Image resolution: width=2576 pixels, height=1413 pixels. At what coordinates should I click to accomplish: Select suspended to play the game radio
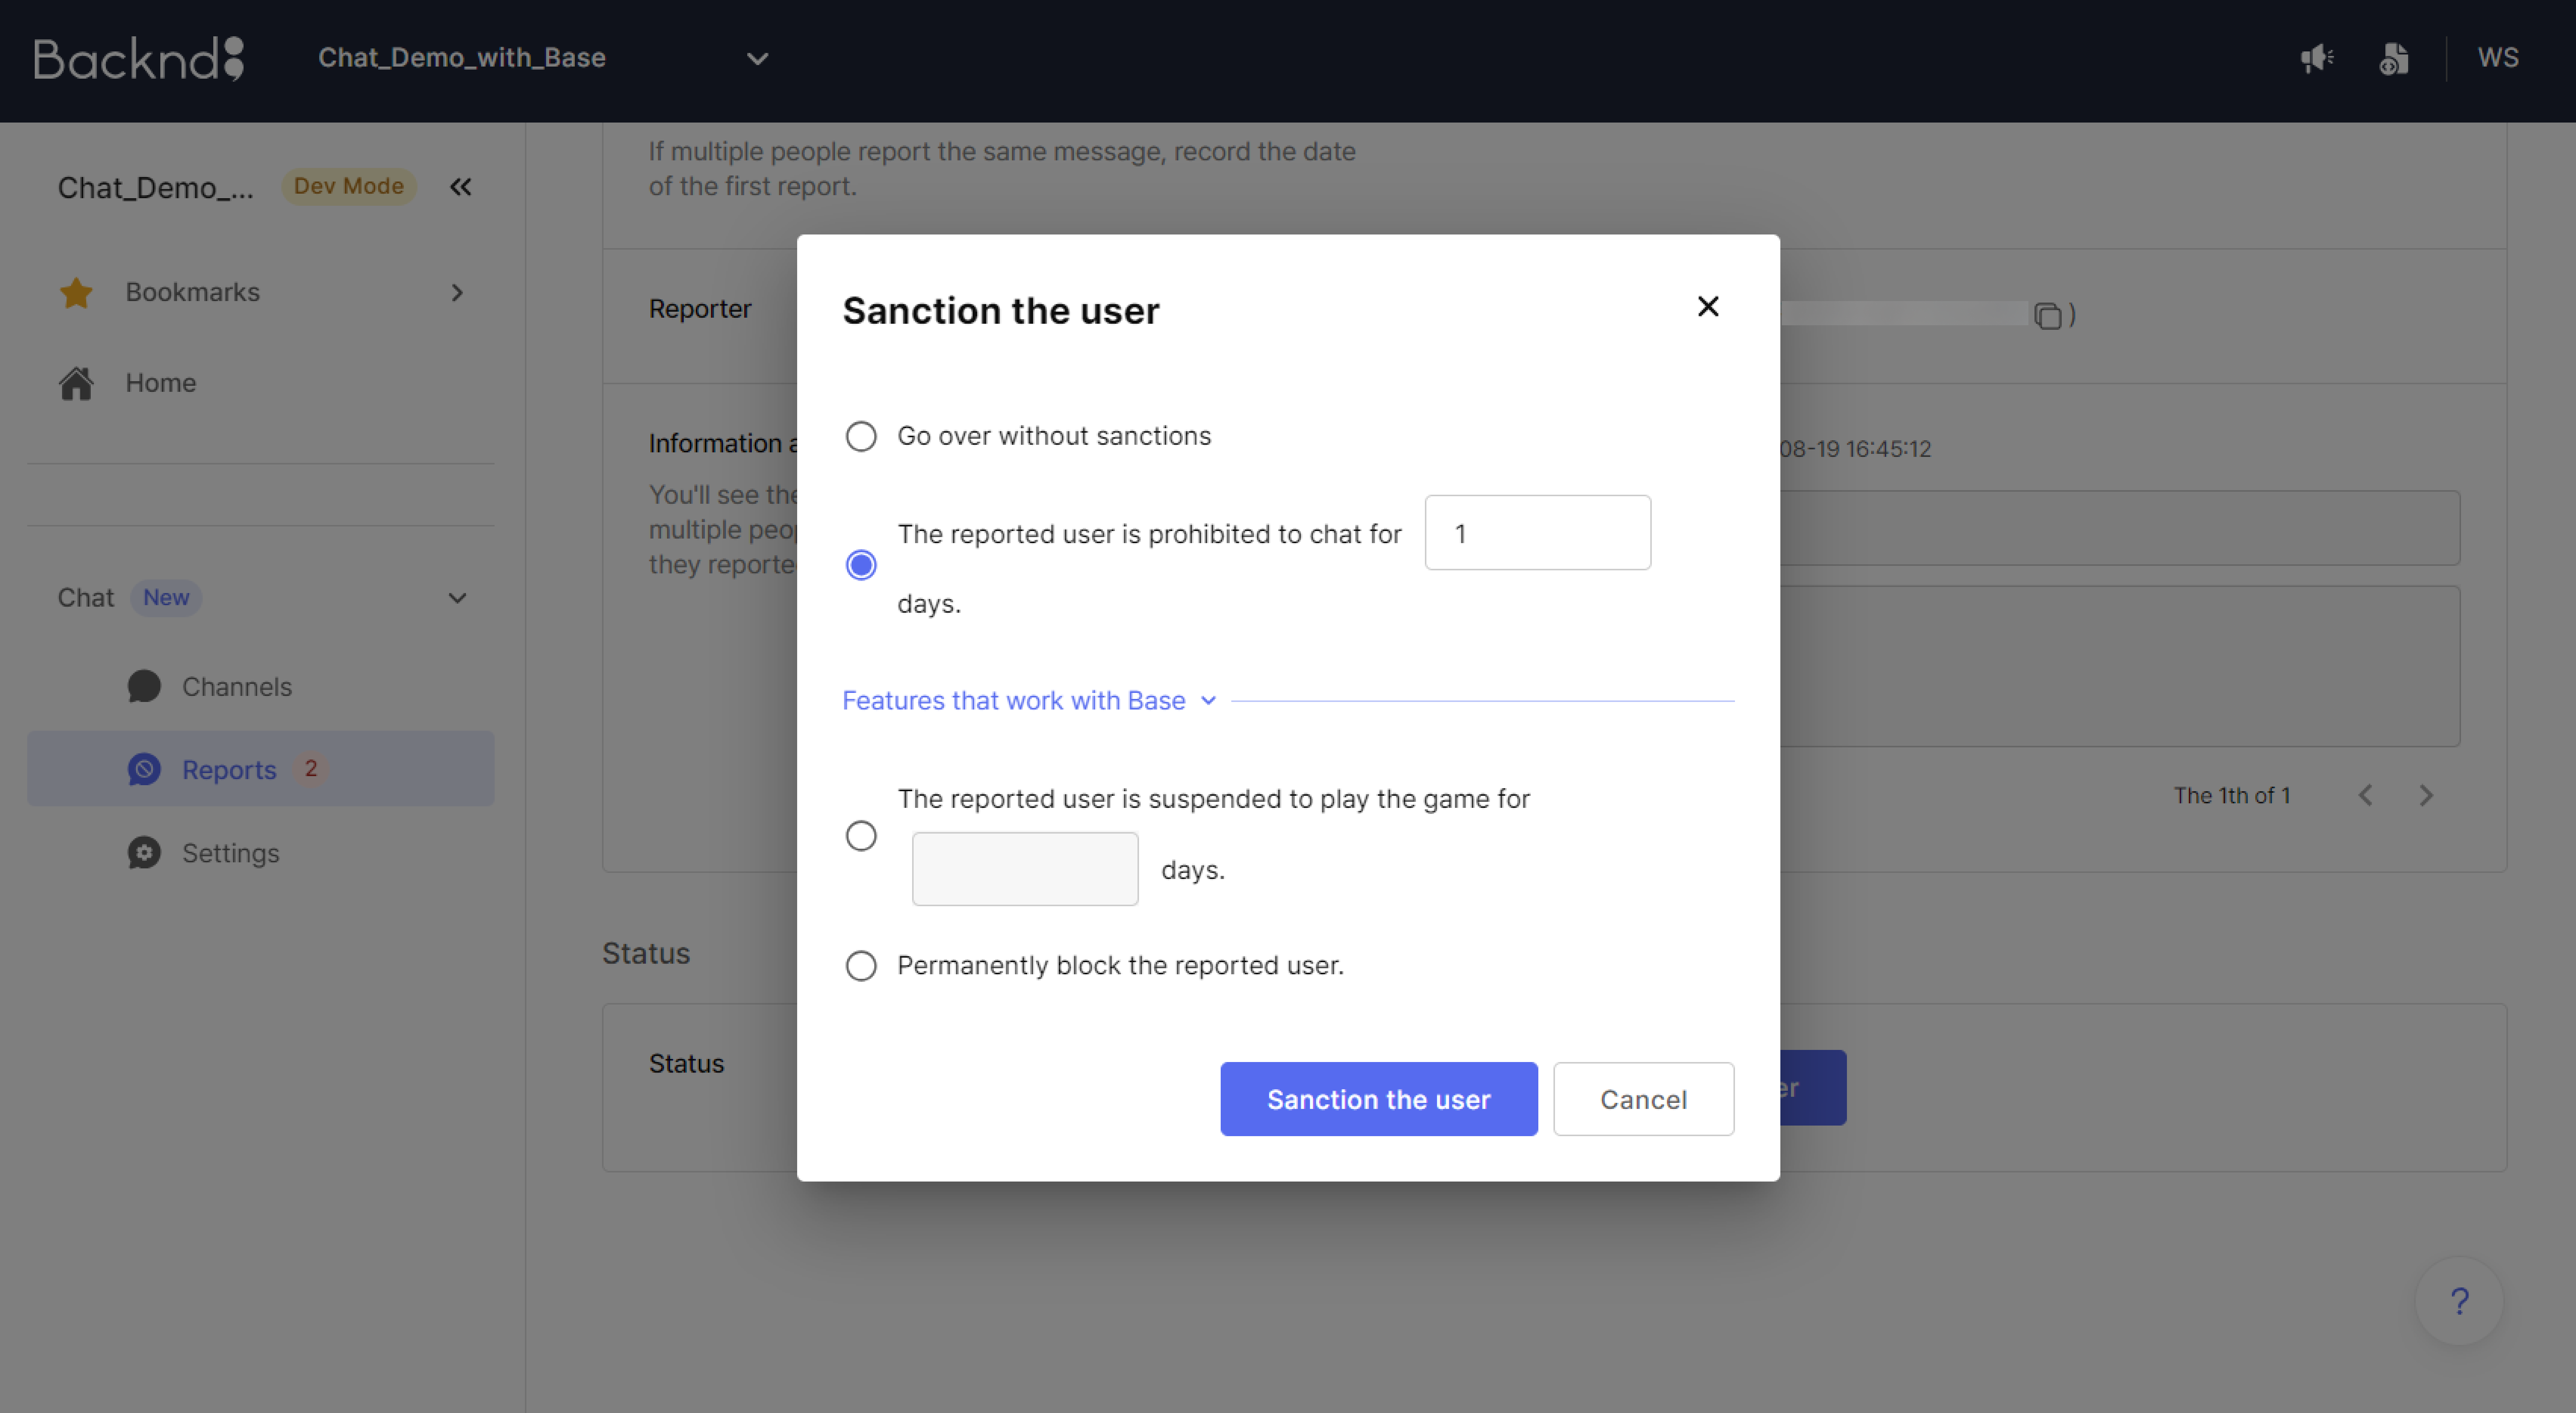tap(861, 835)
